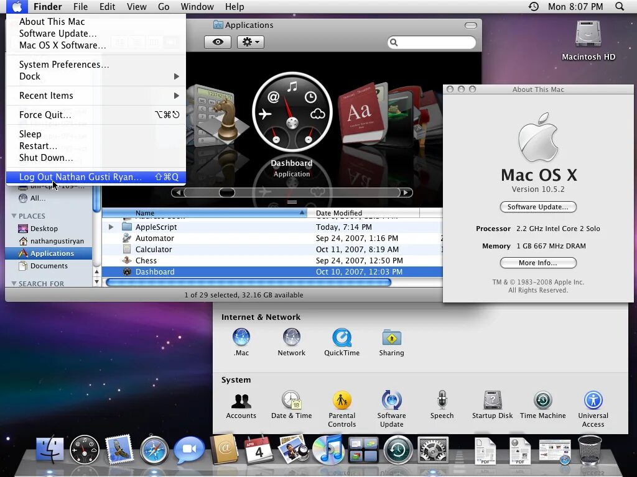This screenshot has height=477, width=637.
Task: Click Cover Flow right scroll arrow
Action: [x=406, y=193]
